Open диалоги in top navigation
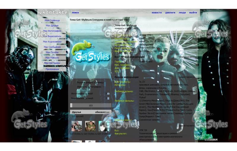237x151 pixels. coord(170,13)
